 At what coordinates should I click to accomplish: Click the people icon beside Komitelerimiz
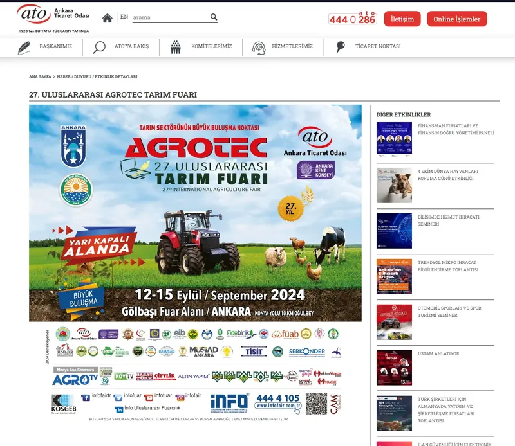pos(175,47)
